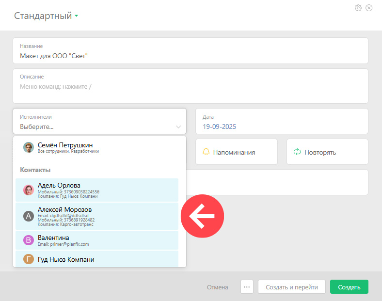The height and width of the screenshot is (301, 382).
Task: Click the Контакты group header
Action: click(x=35, y=170)
